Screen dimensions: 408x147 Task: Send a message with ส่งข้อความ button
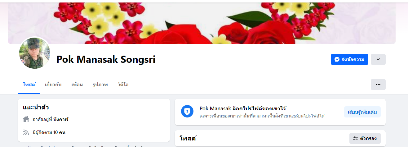pyautogui.click(x=349, y=59)
